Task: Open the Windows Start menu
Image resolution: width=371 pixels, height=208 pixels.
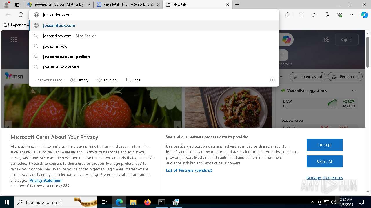Action: pyautogui.click(x=7, y=202)
